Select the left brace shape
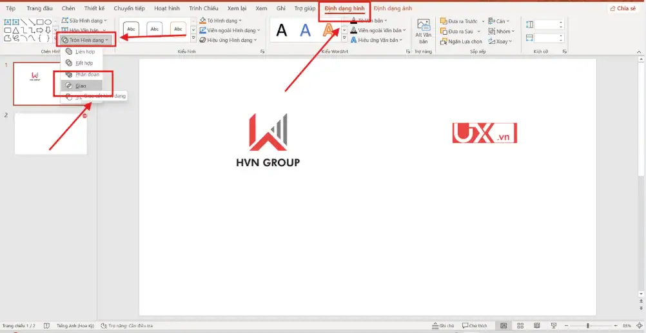 click(41, 38)
